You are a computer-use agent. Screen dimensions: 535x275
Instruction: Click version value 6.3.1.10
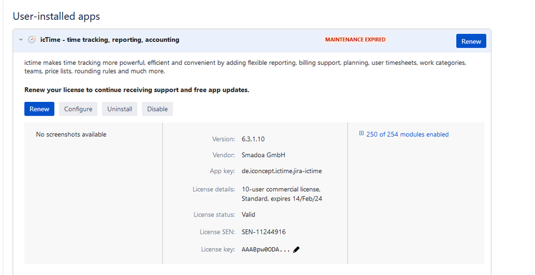click(253, 139)
